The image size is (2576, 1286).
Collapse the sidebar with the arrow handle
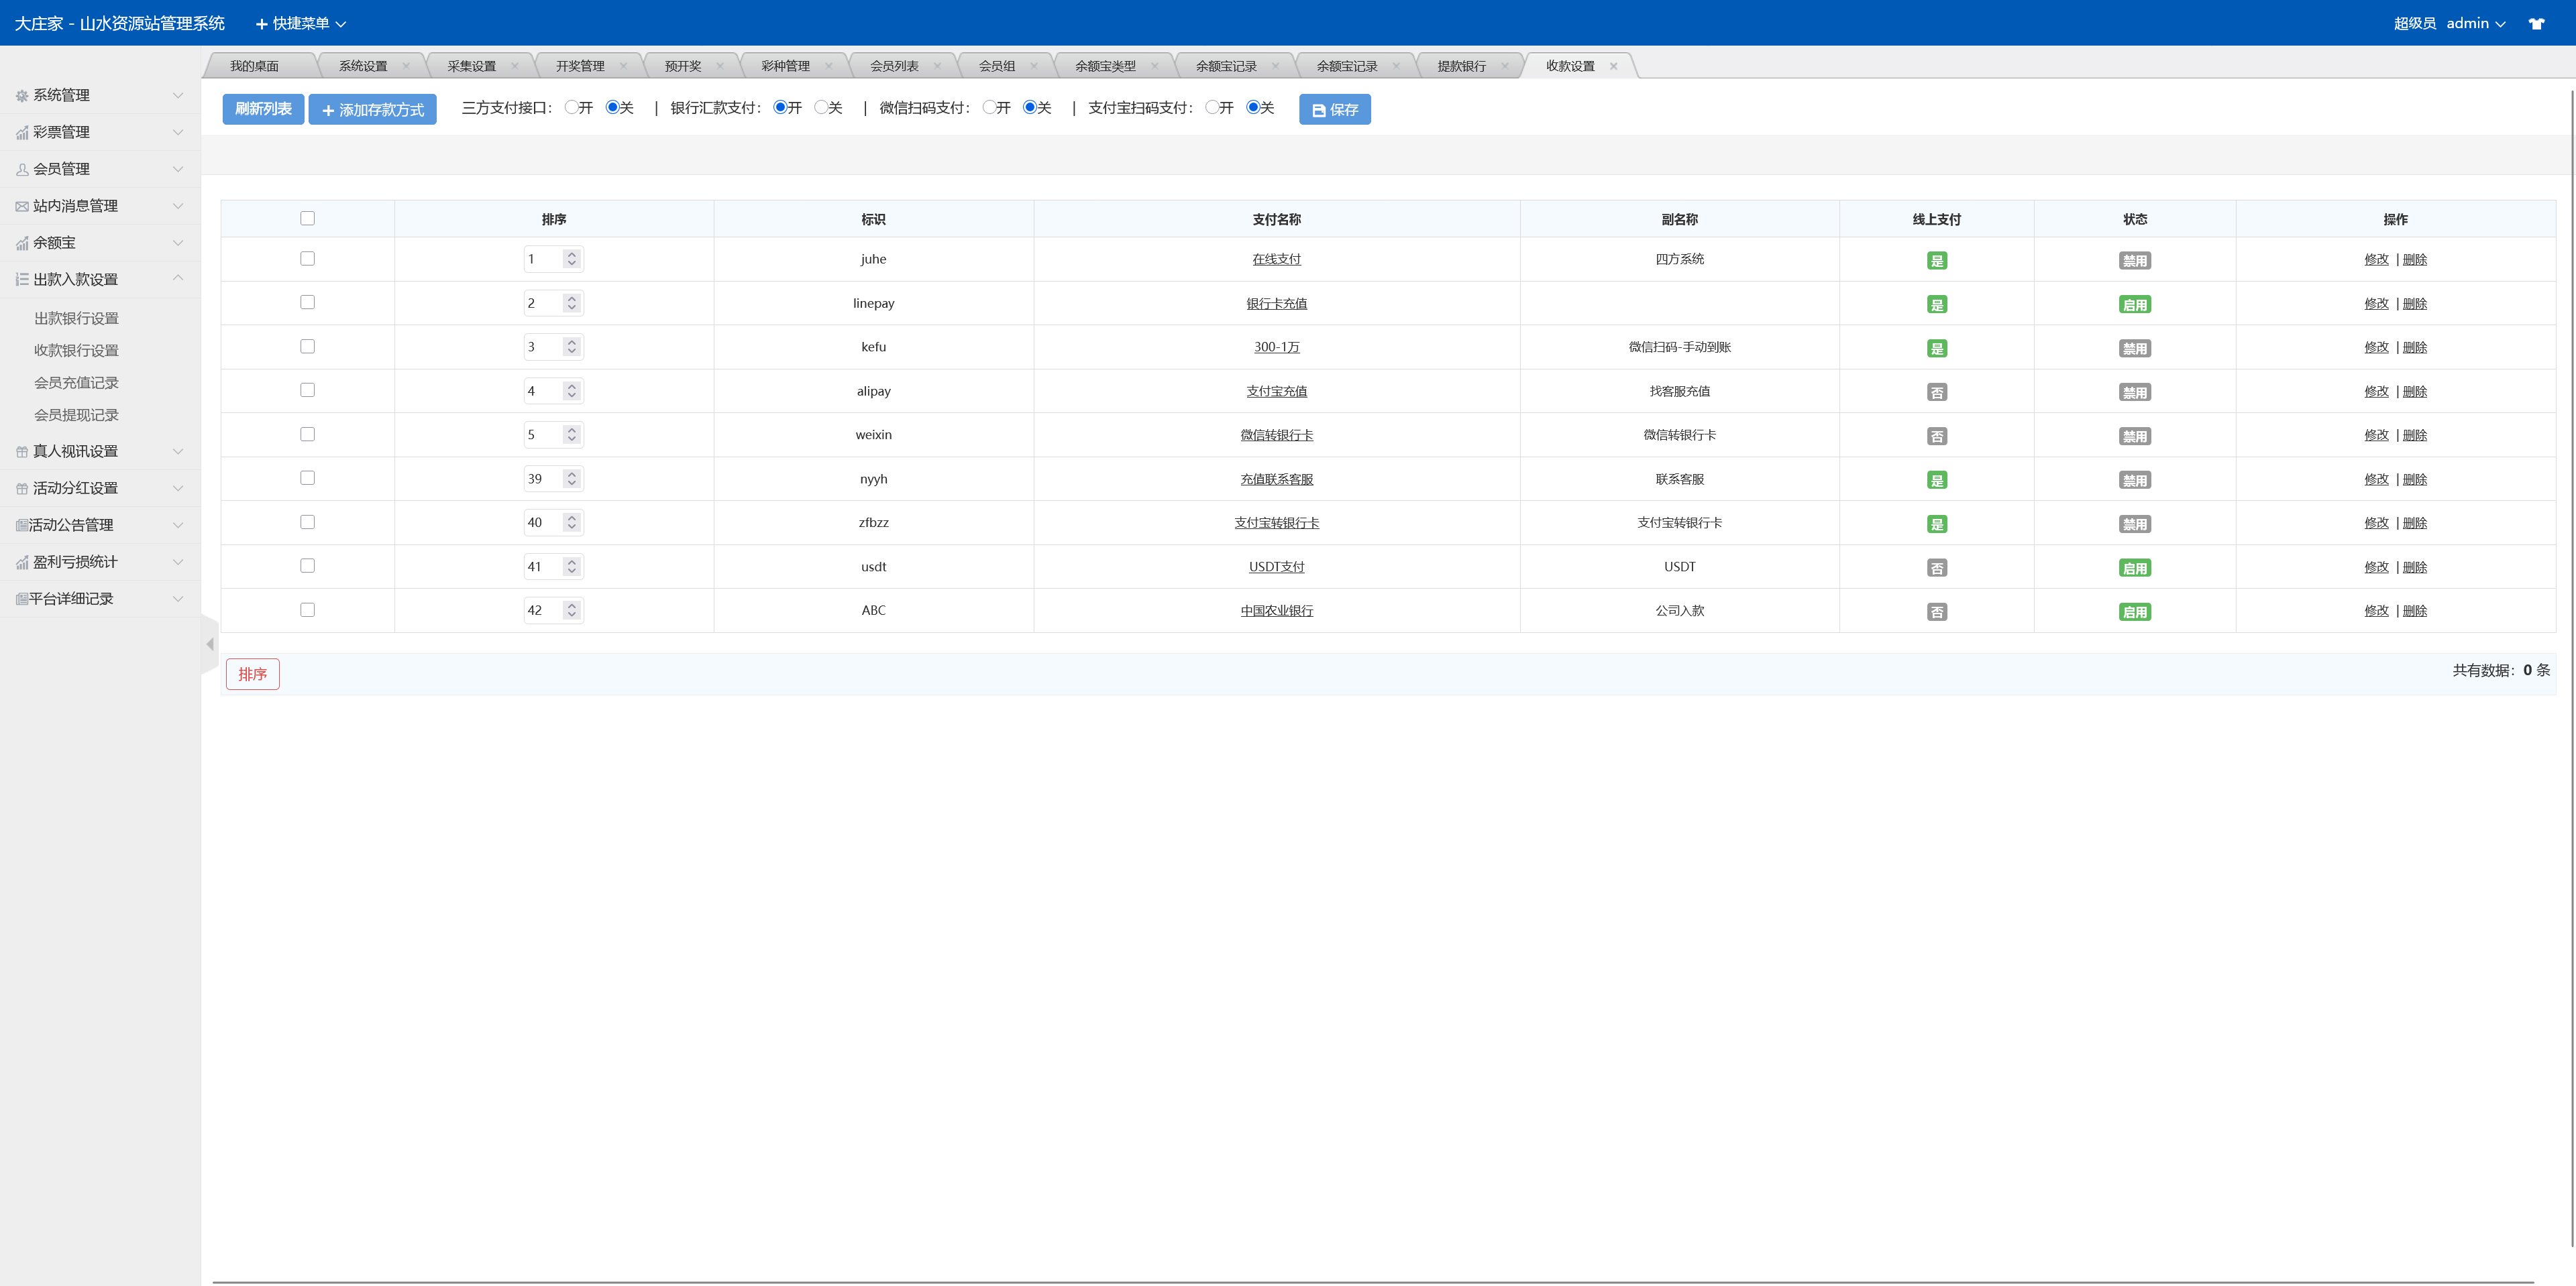click(x=210, y=644)
